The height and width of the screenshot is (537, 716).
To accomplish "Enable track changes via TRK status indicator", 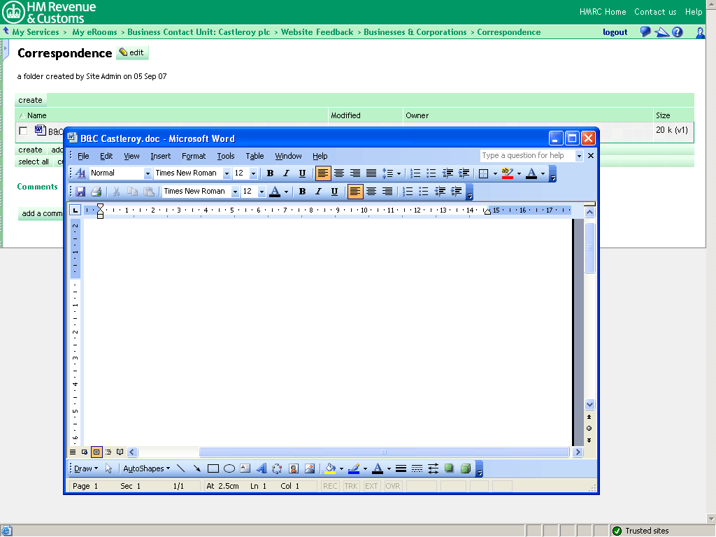I will 351,486.
